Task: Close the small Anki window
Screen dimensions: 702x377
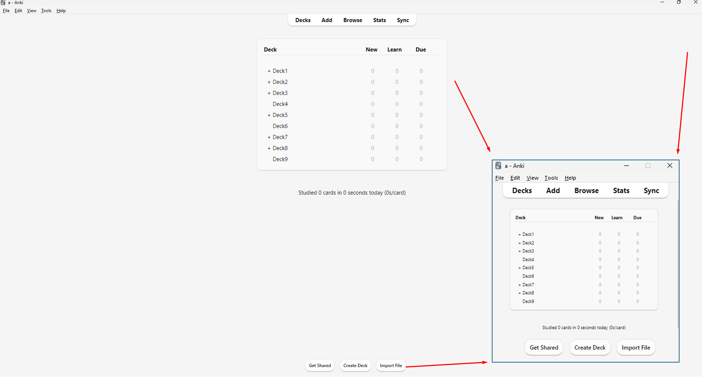Action: point(670,166)
